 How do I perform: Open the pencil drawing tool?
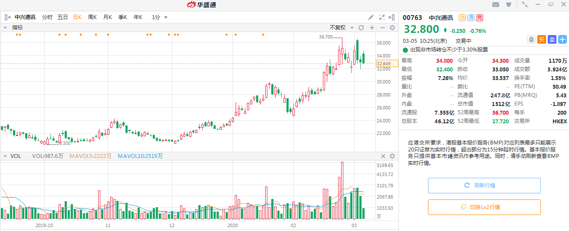coord(371,17)
